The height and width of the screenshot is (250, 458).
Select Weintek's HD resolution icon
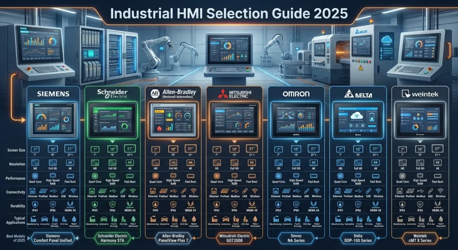(x=402, y=163)
